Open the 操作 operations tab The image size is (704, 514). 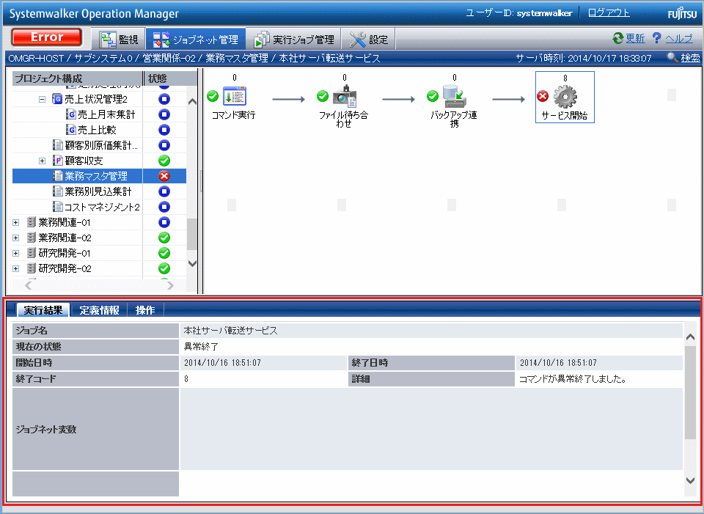[145, 309]
